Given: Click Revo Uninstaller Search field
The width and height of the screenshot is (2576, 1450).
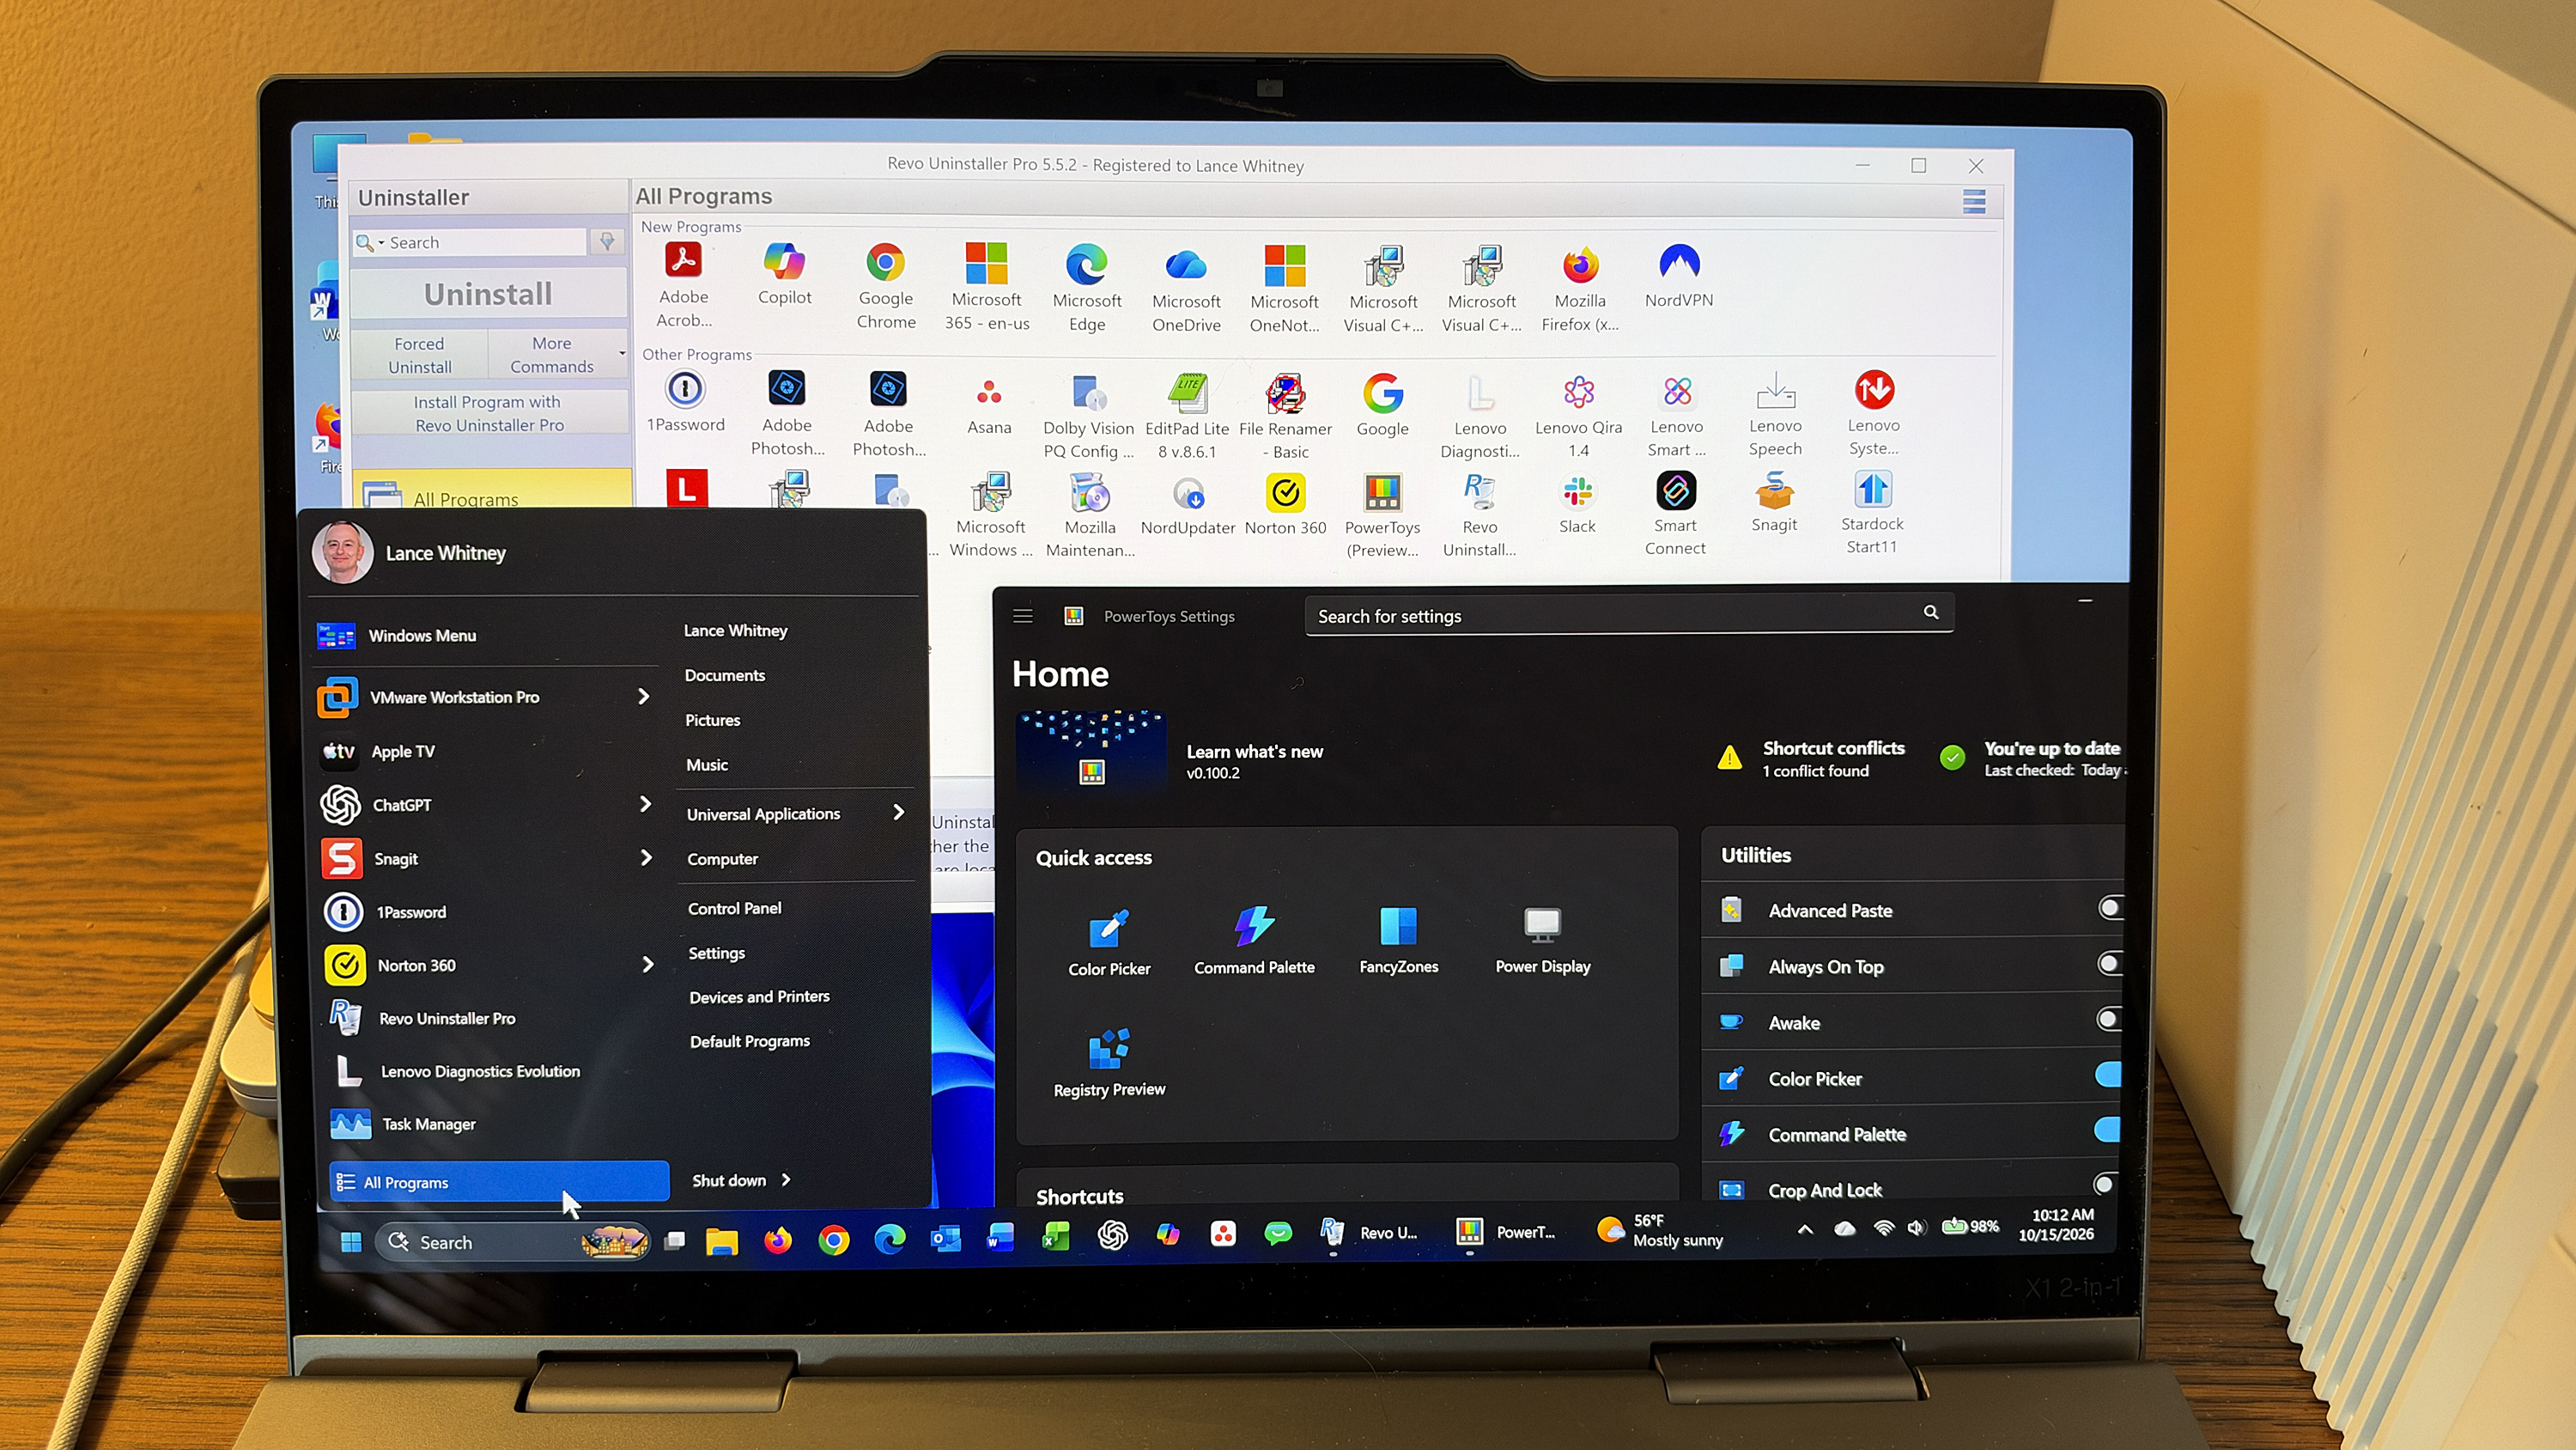Looking at the screenshot, I should click(x=469, y=242).
